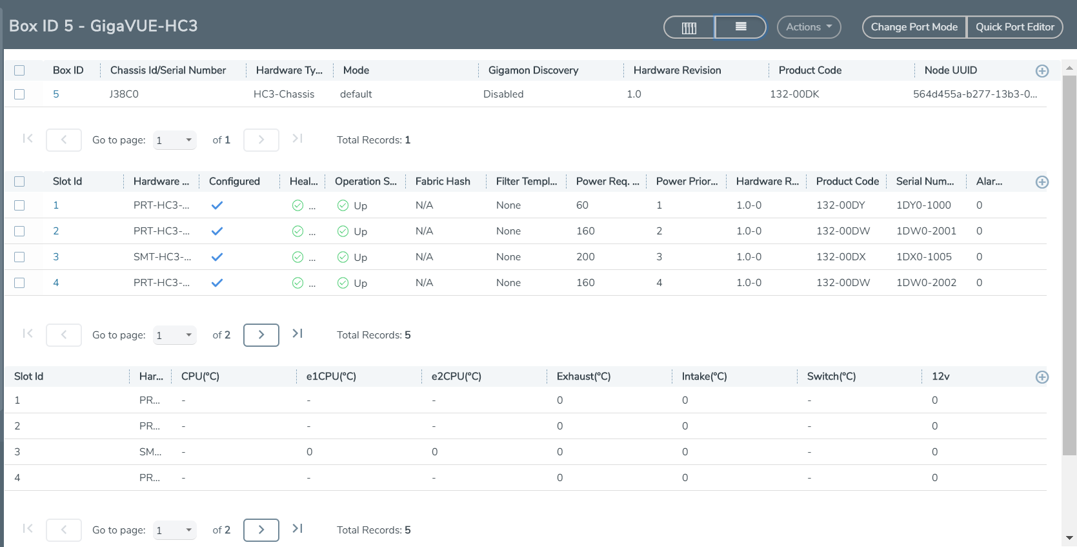Sort by Gigamon Discovery column header
This screenshot has width=1077, height=547.
click(x=533, y=70)
